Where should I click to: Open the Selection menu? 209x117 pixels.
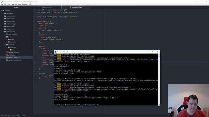tap(14, 4)
